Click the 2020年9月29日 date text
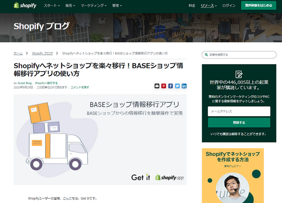Image resolution: width=282 pixels, height=203 pixels. click(23, 87)
